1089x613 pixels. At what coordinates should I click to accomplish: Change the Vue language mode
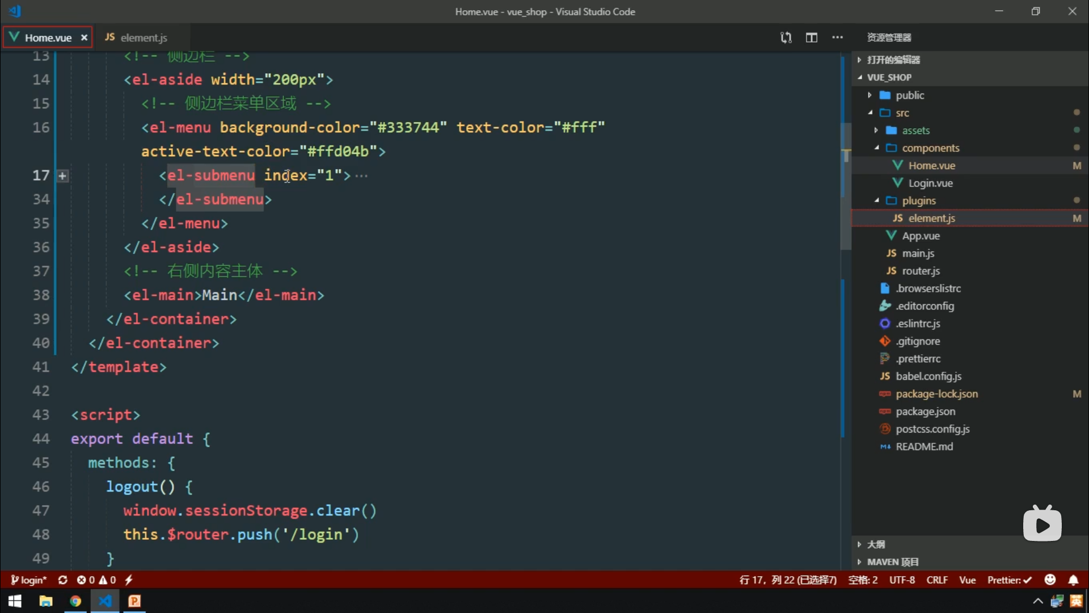tap(967, 580)
